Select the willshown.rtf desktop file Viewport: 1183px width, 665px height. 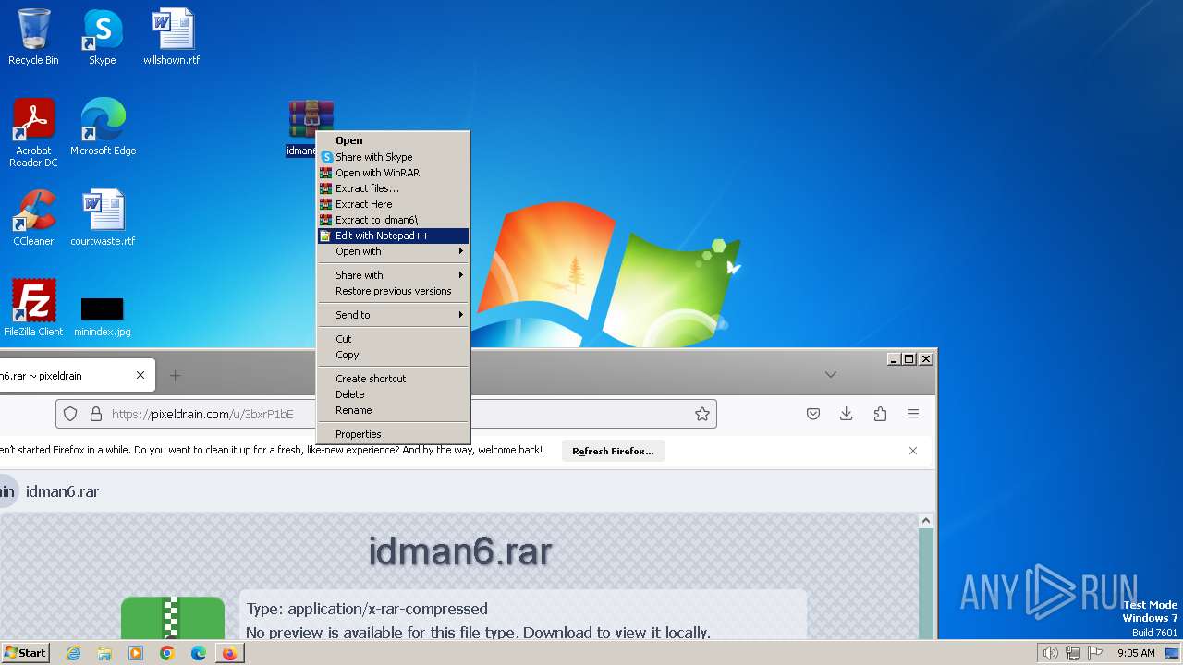click(171, 37)
